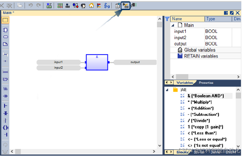Choose the dashed rectangle selection tool
Image resolution: width=245 pixels, height=156 pixels.
(5, 20)
